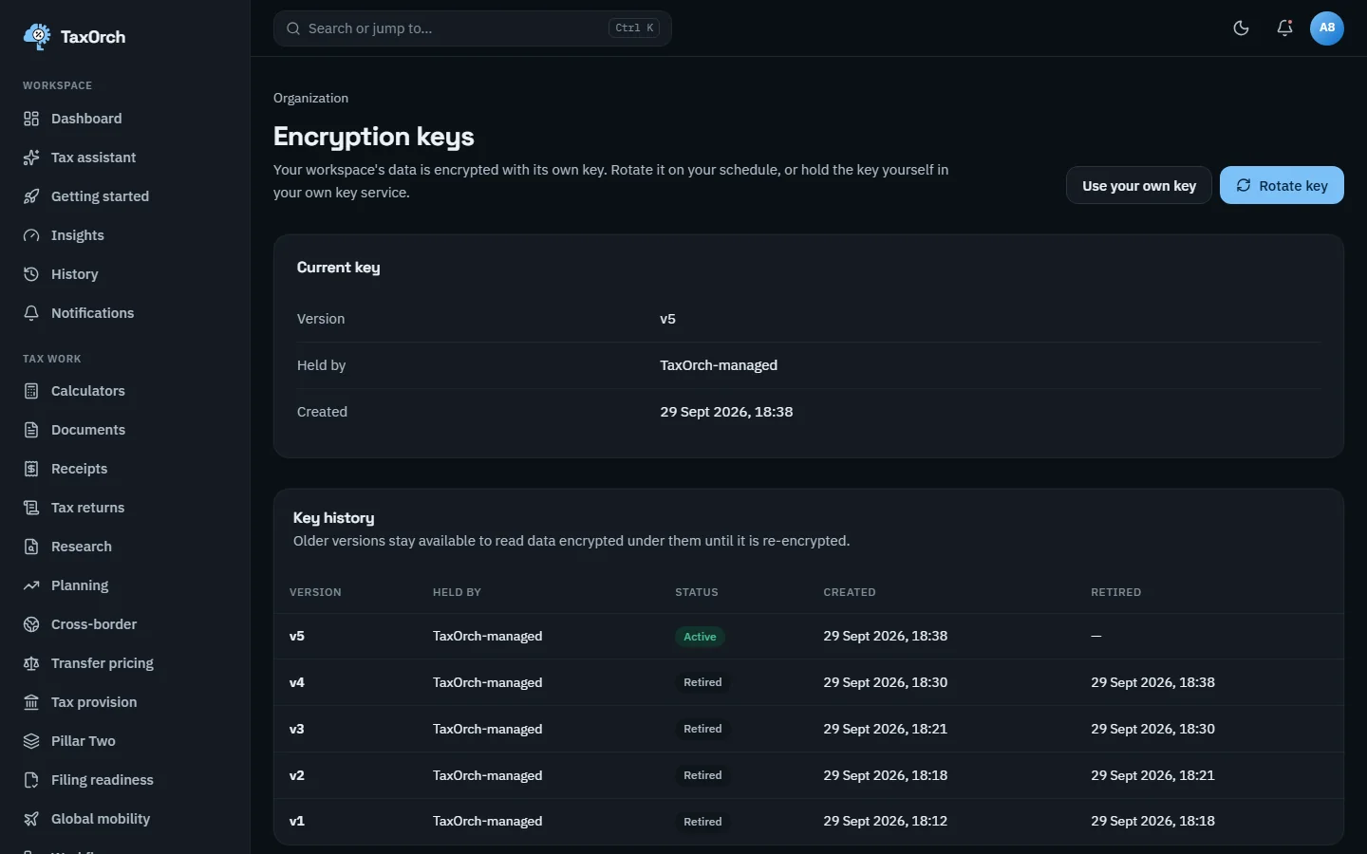The height and width of the screenshot is (854, 1367).
Task: Click the Global mobility plane icon
Action: click(31, 819)
